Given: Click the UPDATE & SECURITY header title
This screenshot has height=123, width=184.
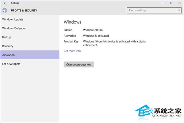Looking at the screenshot, I should [24, 10].
